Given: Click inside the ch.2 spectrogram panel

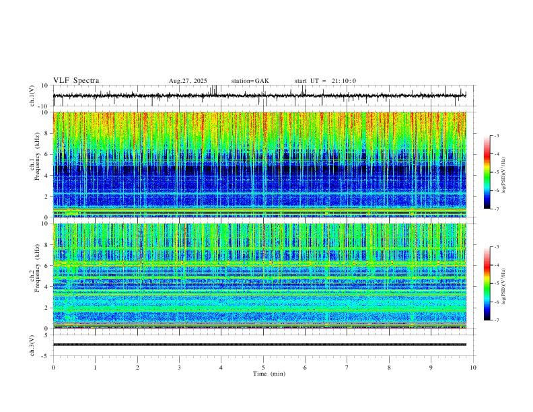Looking at the screenshot, I should point(259,276).
